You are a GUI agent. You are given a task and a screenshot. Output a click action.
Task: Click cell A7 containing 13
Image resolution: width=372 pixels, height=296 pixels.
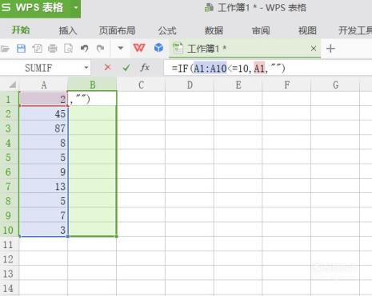(44, 186)
